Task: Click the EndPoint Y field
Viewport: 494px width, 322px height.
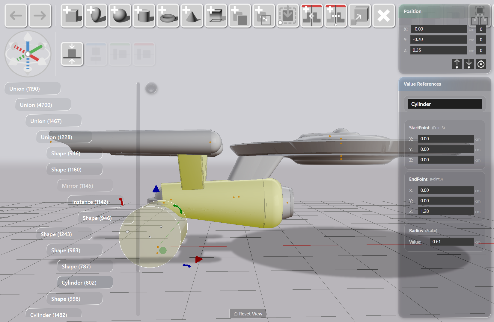Action: click(446, 201)
